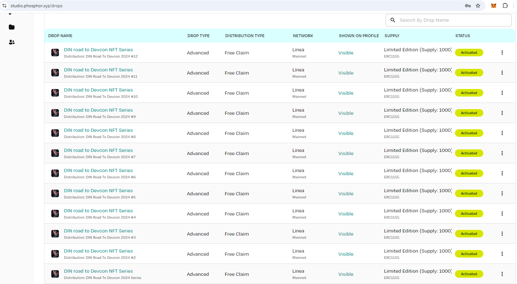Focus the Search By Drop Name field
The width and height of the screenshot is (517, 284).
(x=448, y=20)
